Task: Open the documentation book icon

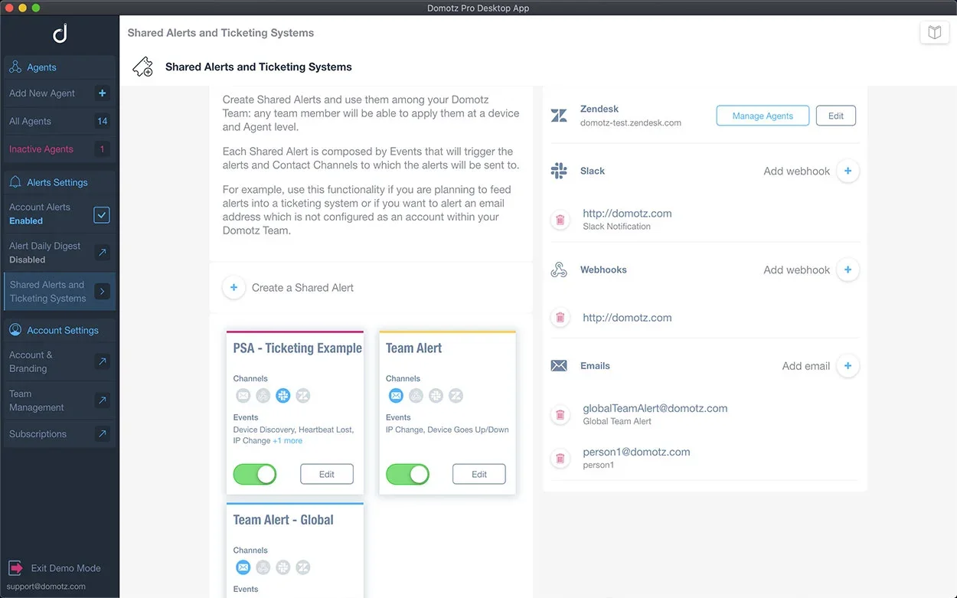Action: pyautogui.click(x=934, y=33)
